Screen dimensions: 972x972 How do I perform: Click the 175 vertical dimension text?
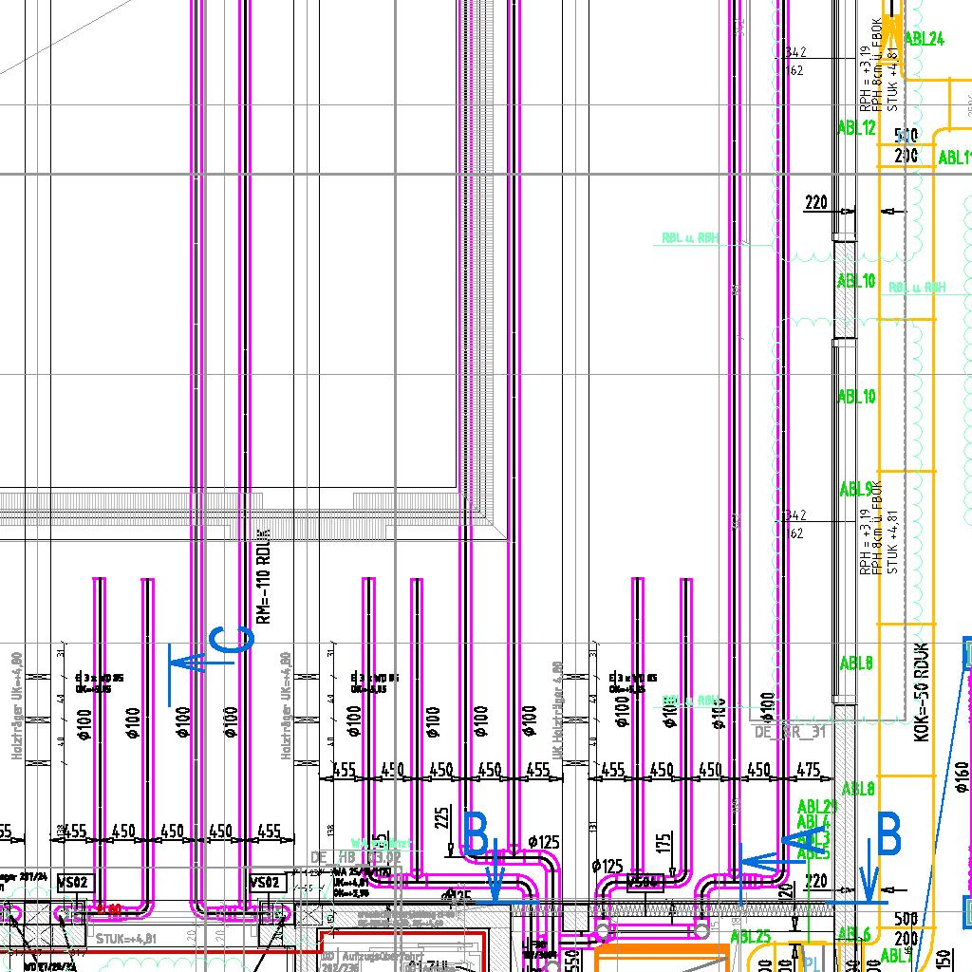[x=664, y=843]
